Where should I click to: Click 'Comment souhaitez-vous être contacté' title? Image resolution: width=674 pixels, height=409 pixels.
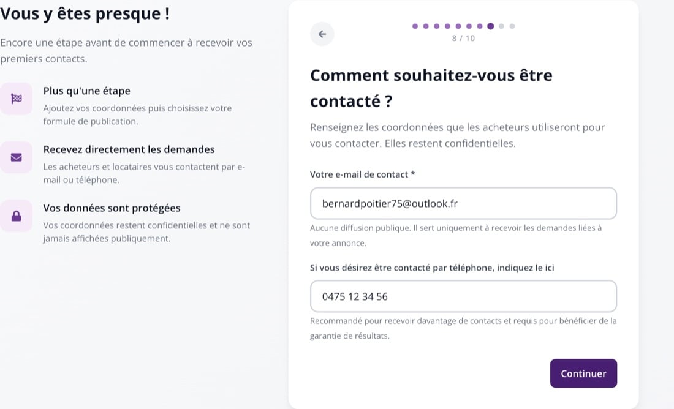pyautogui.click(x=431, y=88)
